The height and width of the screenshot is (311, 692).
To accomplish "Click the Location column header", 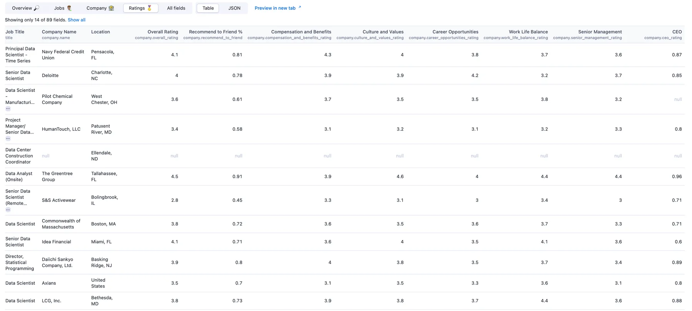I will [x=100, y=32].
